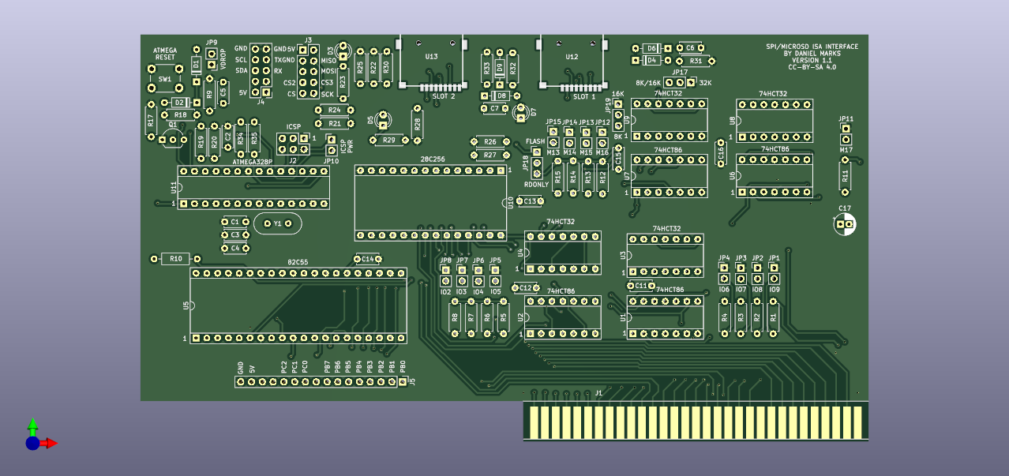
Task: Click diode D6
Action: point(652,47)
